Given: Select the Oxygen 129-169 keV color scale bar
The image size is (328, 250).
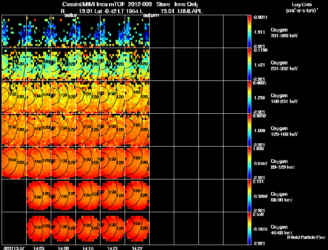Looking at the screenshot, I should (x=249, y=130).
